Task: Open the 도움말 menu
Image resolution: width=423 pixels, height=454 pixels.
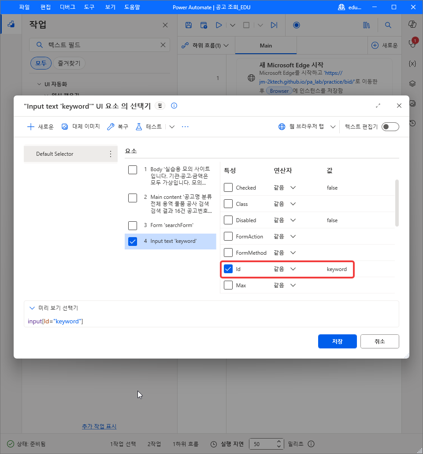Action: (132, 7)
